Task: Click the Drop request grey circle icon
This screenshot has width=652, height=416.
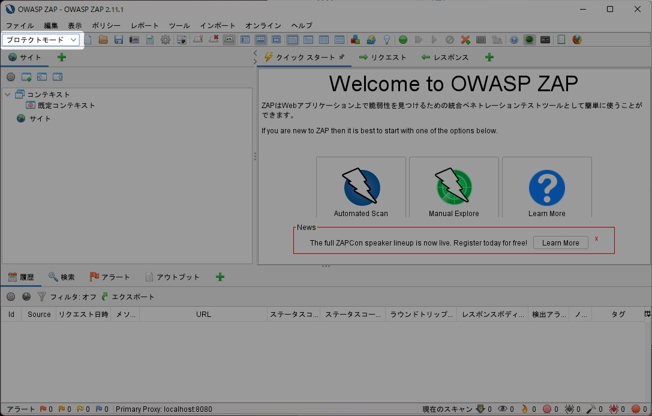Action: click(449, 40)
